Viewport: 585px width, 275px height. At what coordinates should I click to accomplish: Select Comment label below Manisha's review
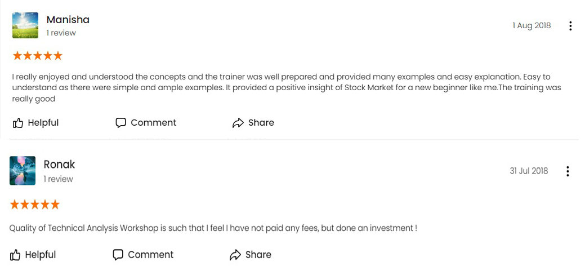click(x=153, y=123)
